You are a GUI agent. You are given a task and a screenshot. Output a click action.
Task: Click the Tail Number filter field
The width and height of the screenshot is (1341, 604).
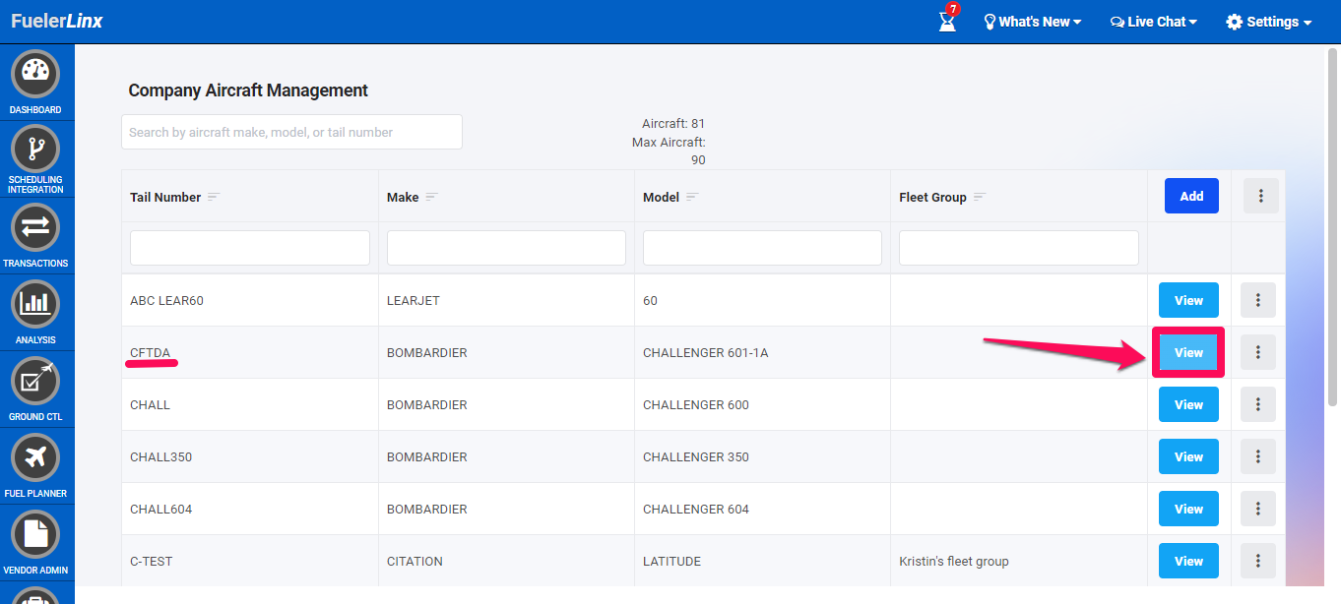coord(250,248)
